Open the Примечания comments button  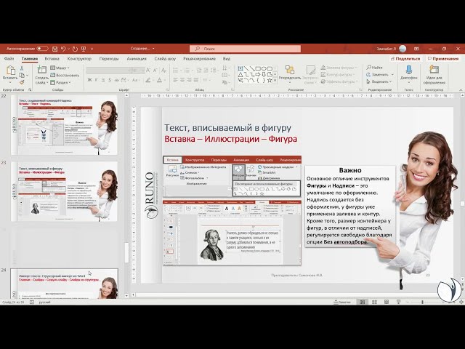(442, 59)
